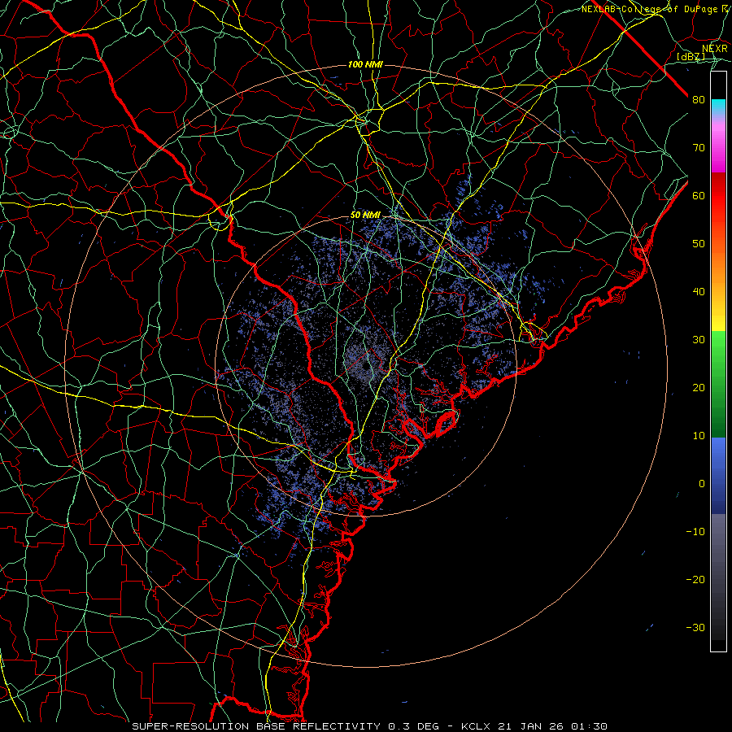
Task: Click the NEXR label at the top right
Action: 715,49
